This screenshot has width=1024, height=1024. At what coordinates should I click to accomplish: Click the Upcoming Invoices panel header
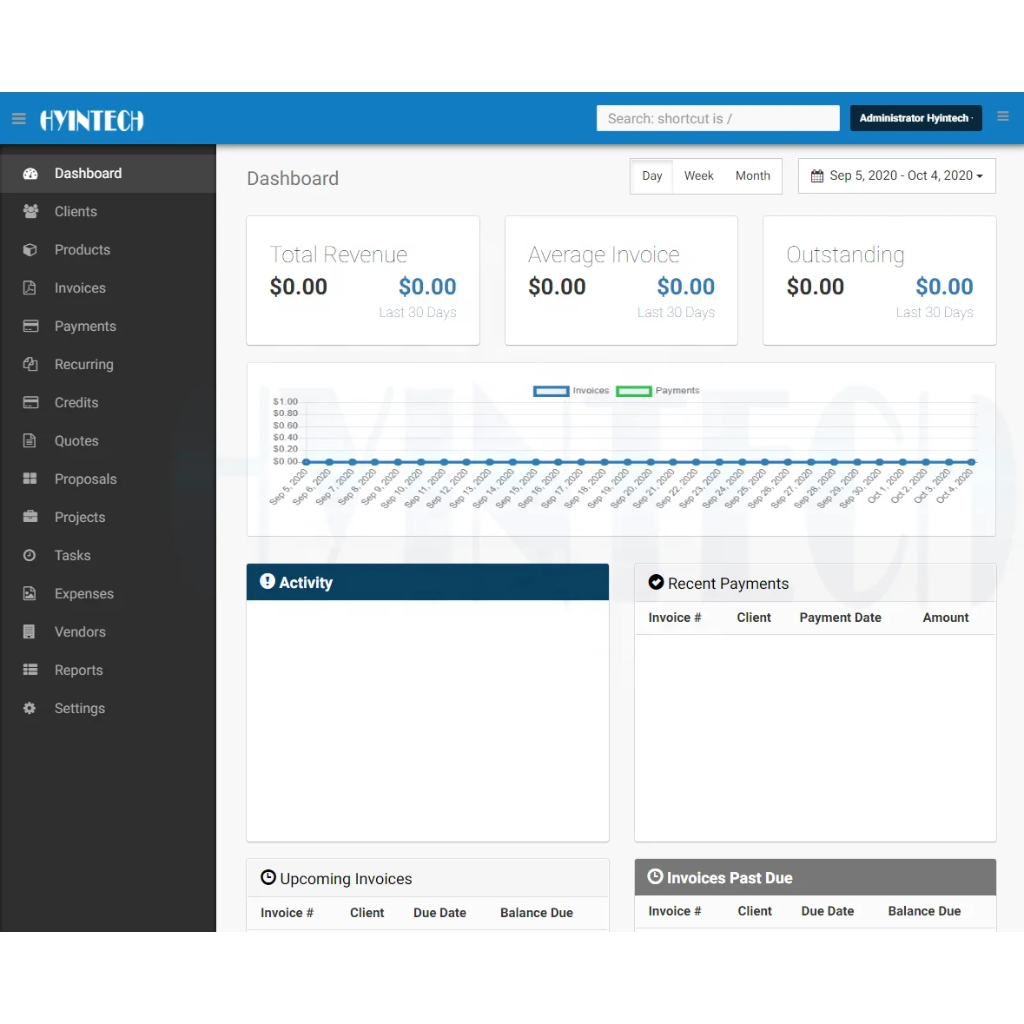[x=428, y=878]
